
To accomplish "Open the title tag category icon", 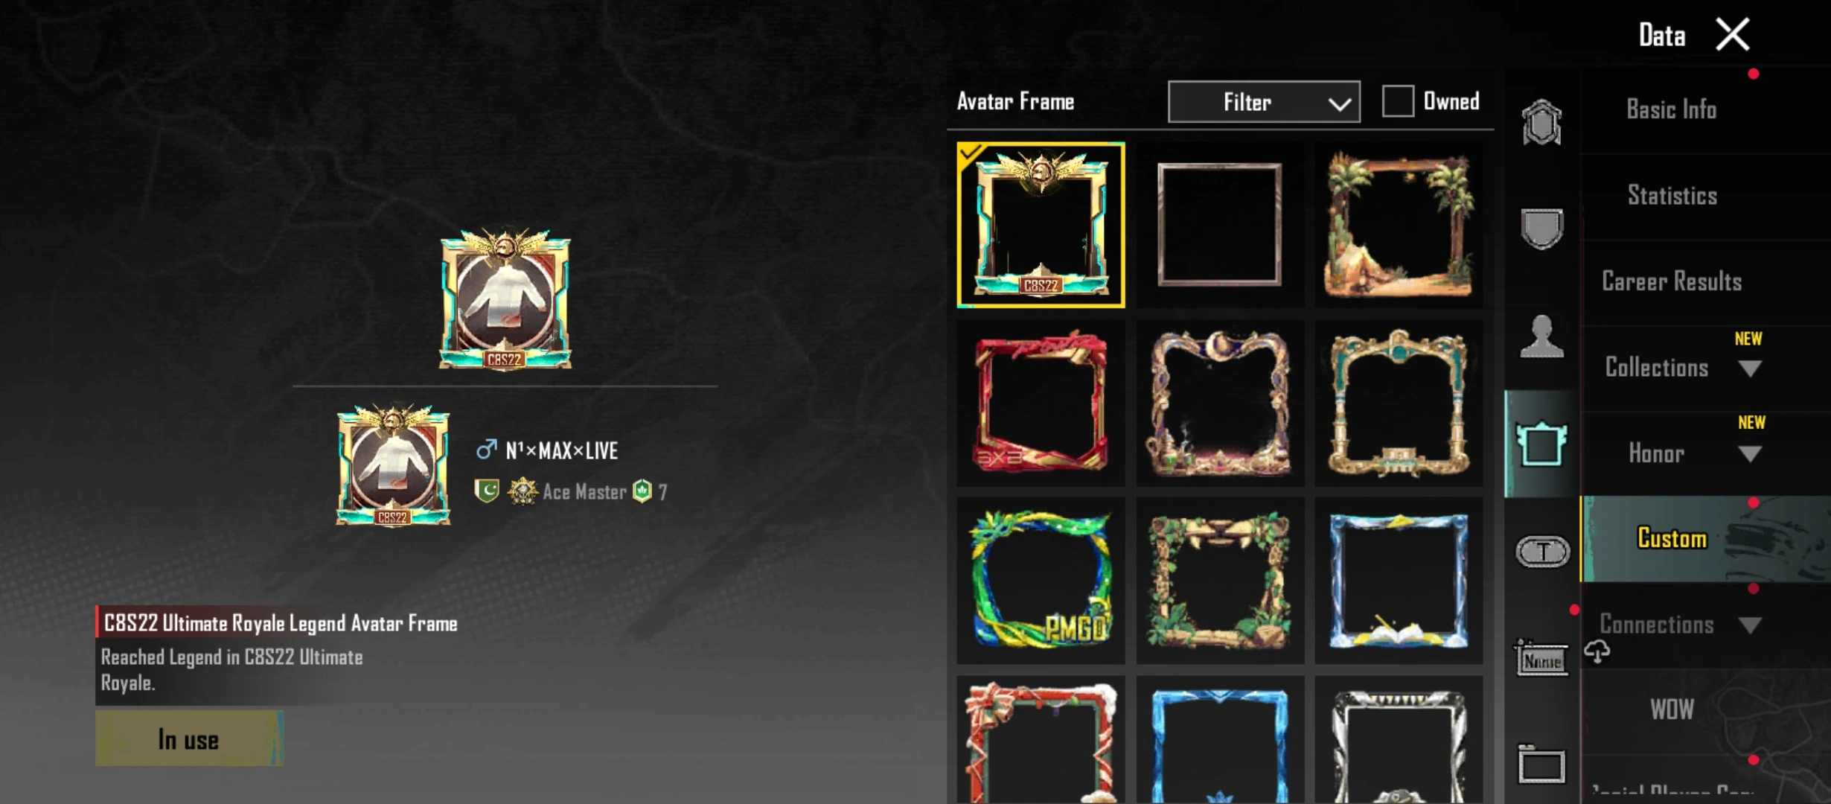I will pyautogui.click(x=1543, y=552).
